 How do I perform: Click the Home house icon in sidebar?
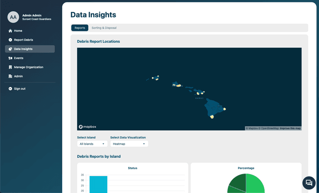pyautogui.click(x=10, y=31)
